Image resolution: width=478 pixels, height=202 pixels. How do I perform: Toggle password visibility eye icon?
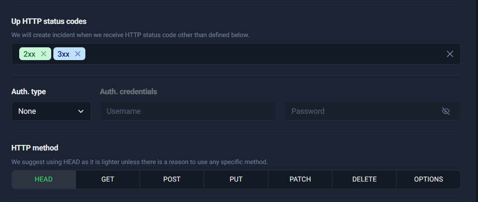pos(446,111)
